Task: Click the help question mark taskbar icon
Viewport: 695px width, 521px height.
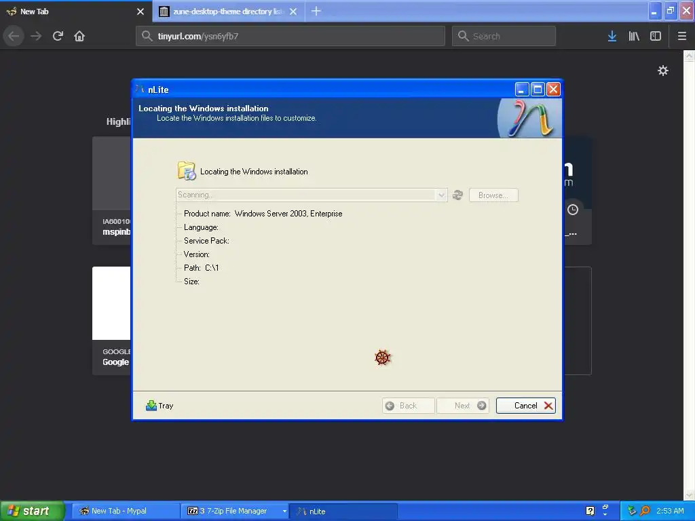Action: click(x=590, y=511)
